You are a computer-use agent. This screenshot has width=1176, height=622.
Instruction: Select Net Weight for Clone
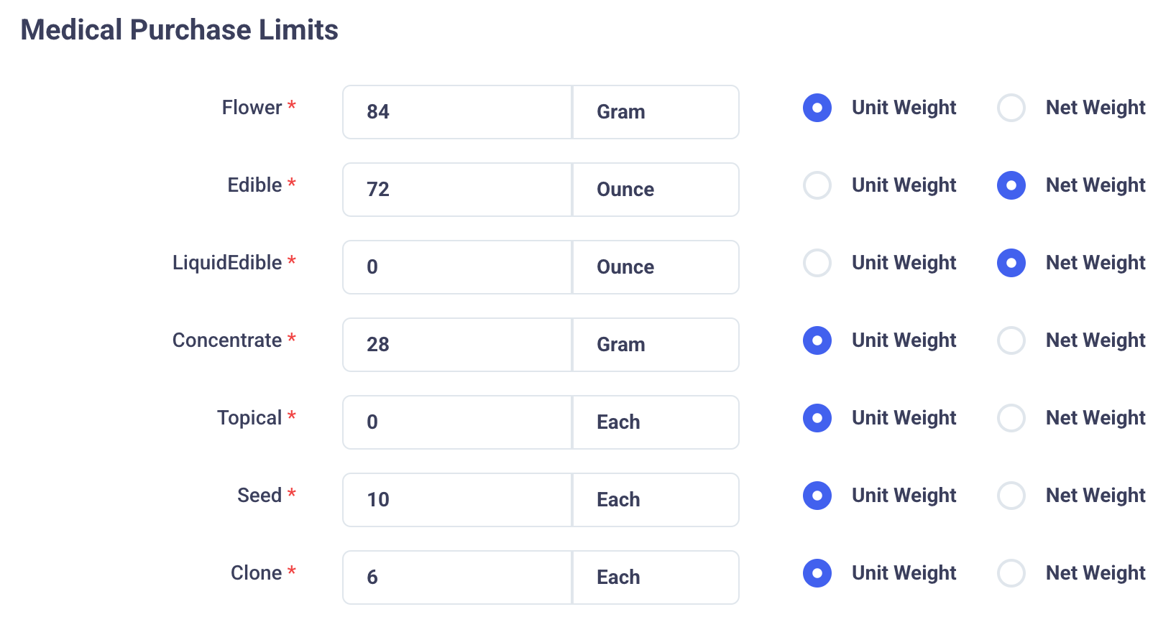(1011, 573)
